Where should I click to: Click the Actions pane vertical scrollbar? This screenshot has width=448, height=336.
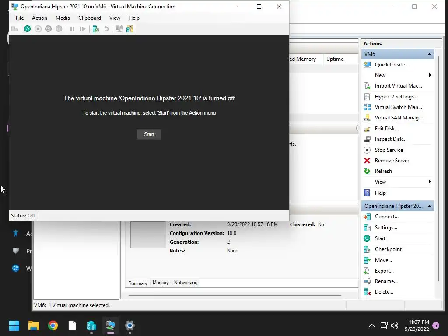(x=438, y=168)
